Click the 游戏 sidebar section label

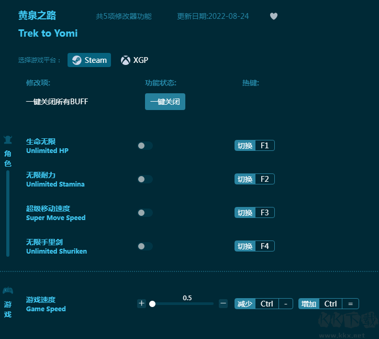(x=8, y=309)
